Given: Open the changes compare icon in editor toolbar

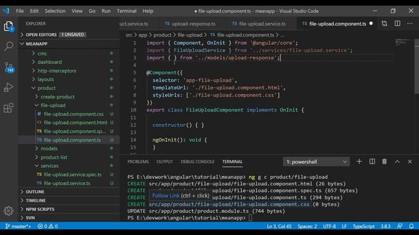Looking at the screenshot, I should click(x=384, y=23).
